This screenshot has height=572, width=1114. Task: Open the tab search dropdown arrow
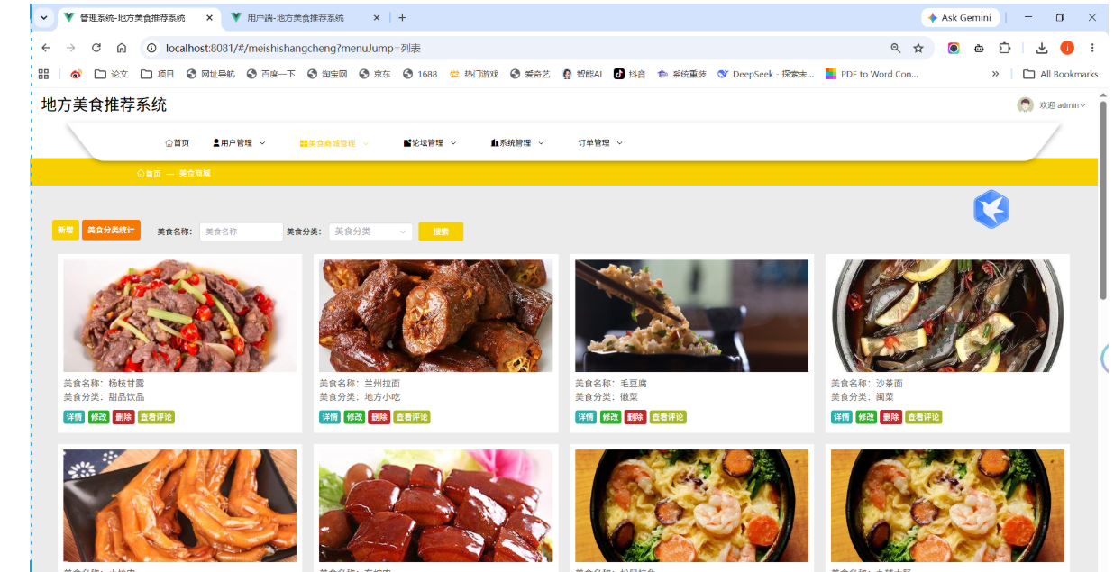coord(43,18)
